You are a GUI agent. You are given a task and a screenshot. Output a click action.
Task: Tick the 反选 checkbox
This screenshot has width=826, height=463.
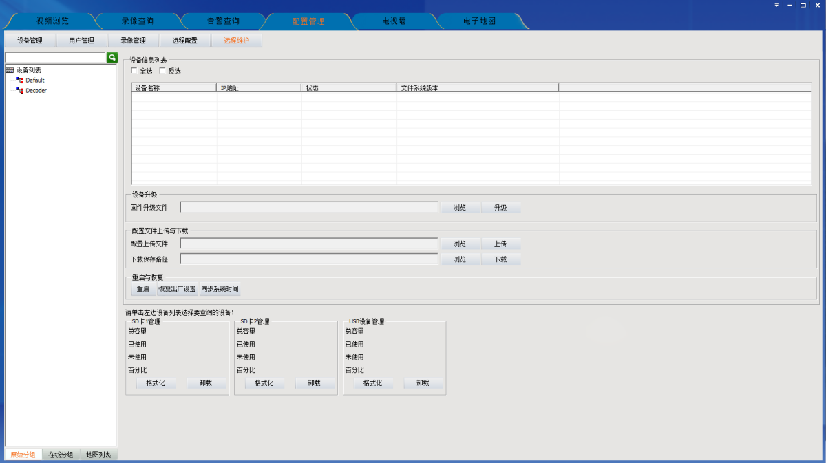pyautogui.click(x=162, y=71)
